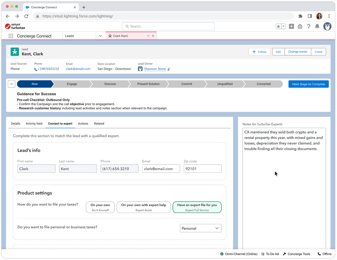The image size is (337, 260).
Task: Click the Zip code input field
Action: (203, 169)
